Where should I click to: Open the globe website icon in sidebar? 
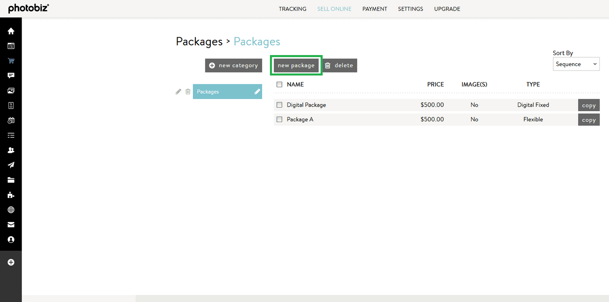pyautogui.click(x=11, y=210)
